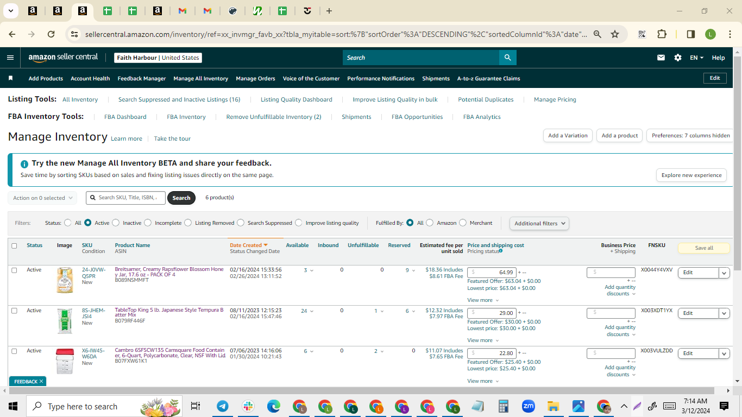Go to the Account Health menu item

(x=90, y=78)
